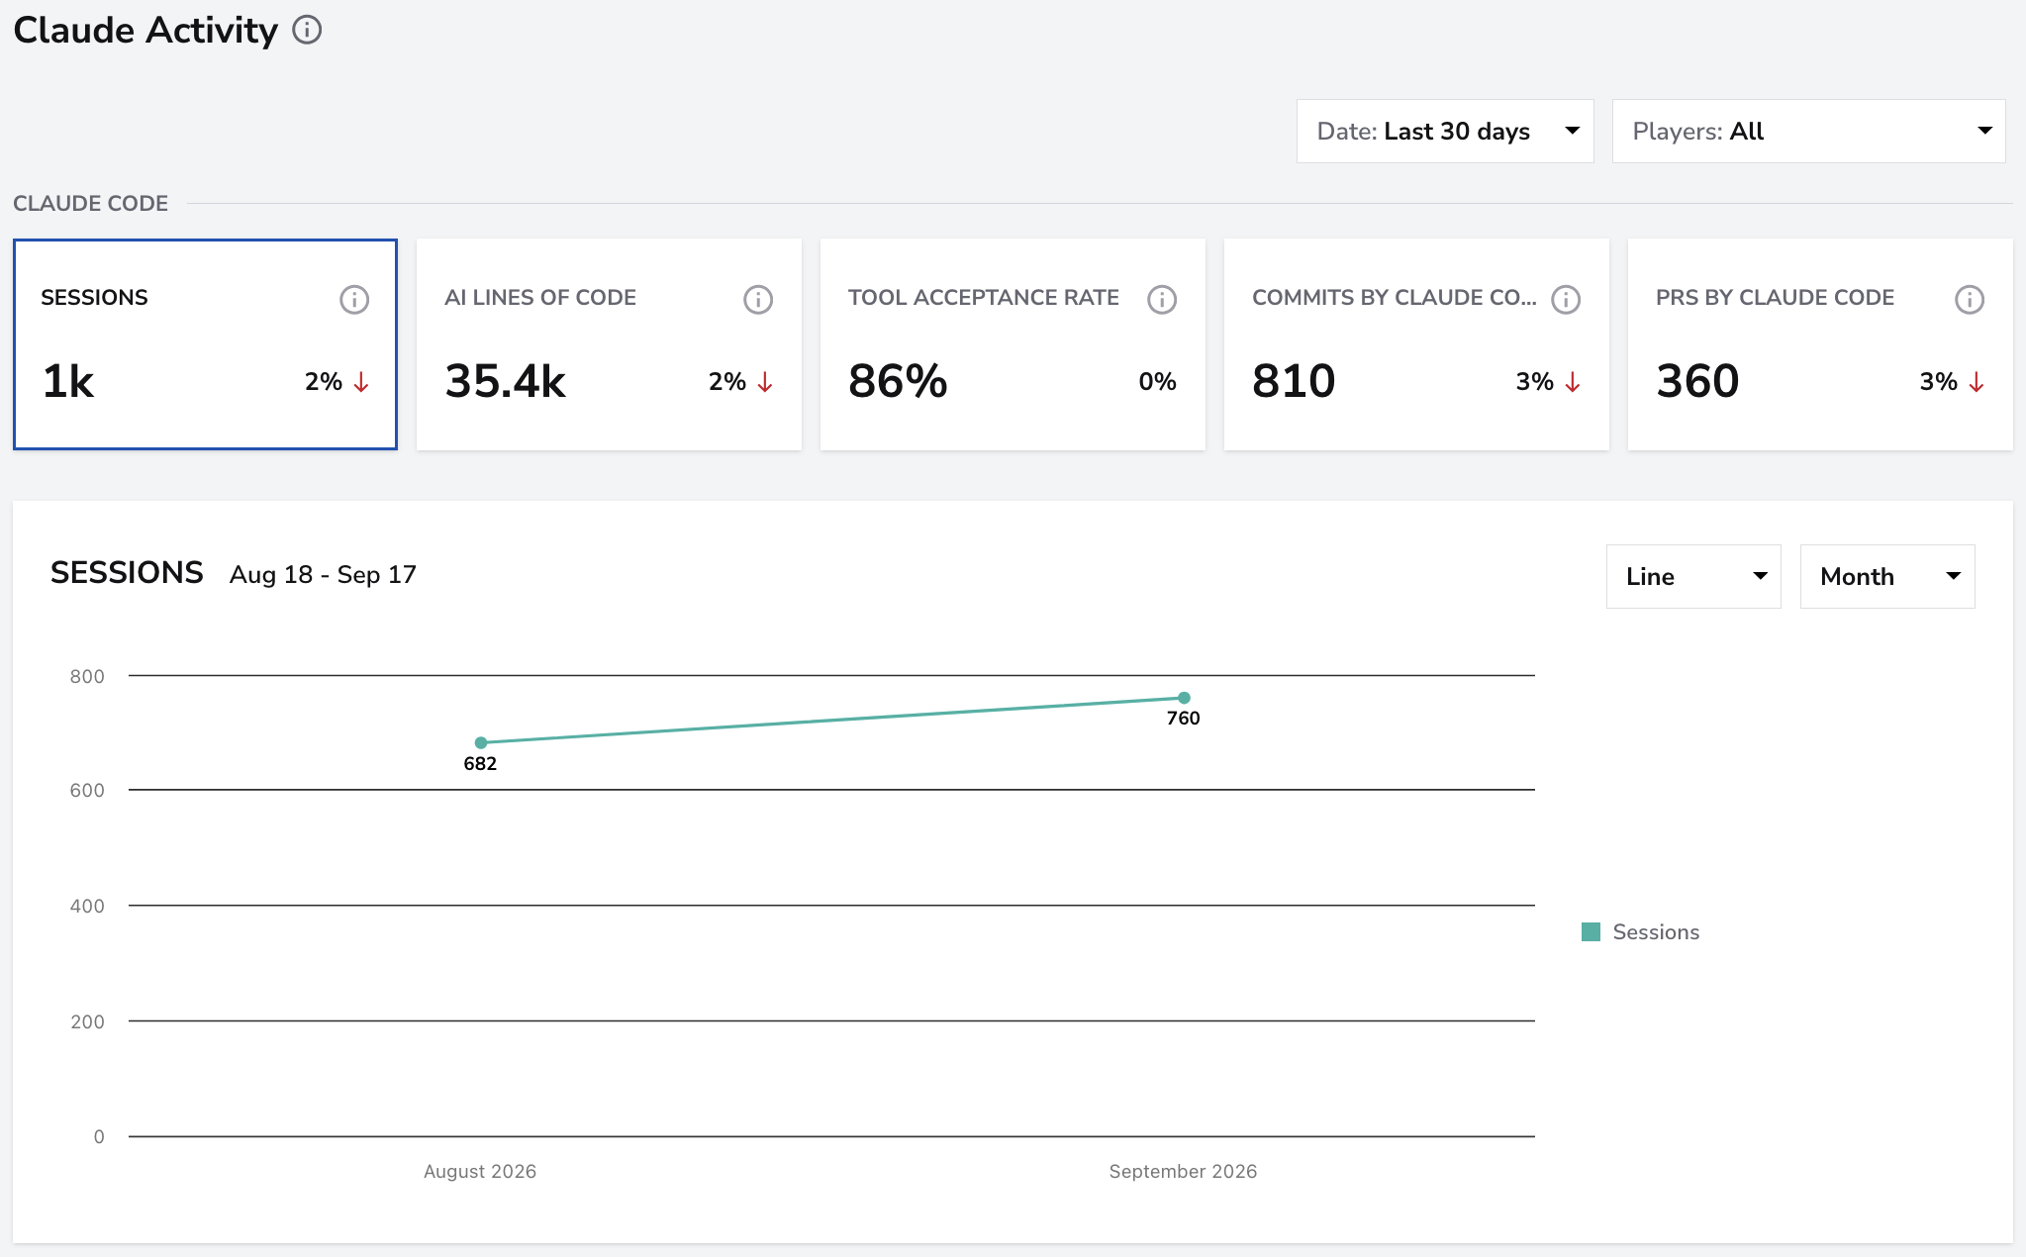Screen dimensions: 2026x1257
Task: Click the info icon next to Claude Activity
Action: click(x=307, y=30)
